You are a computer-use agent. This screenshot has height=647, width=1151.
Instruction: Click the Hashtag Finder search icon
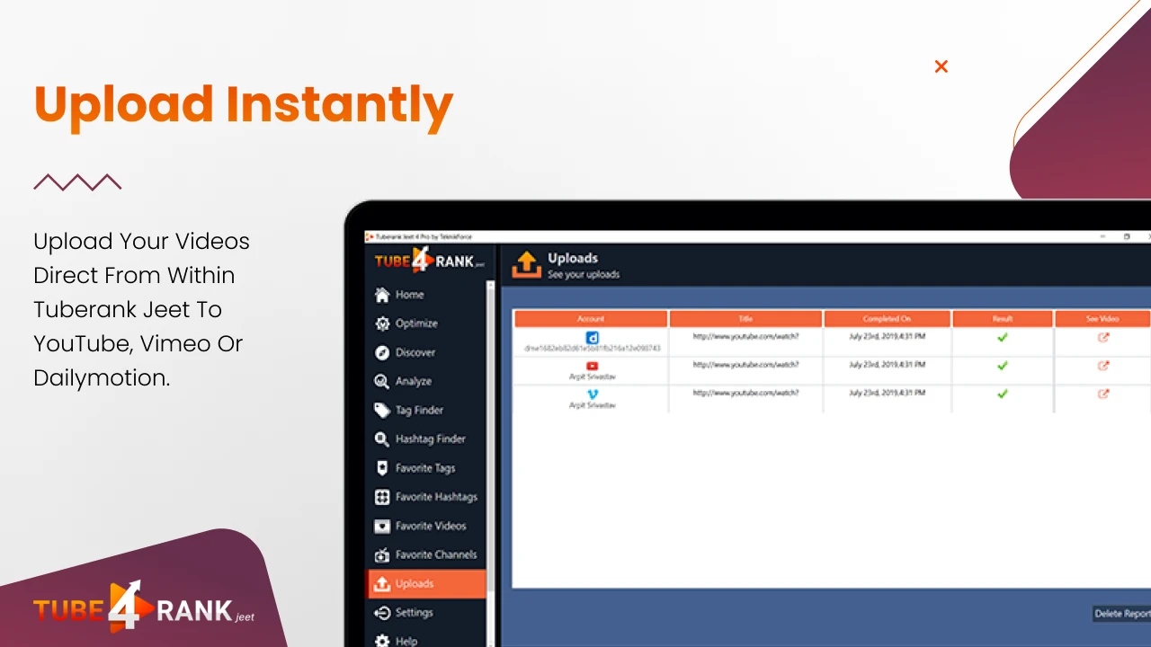coord(381,439)
